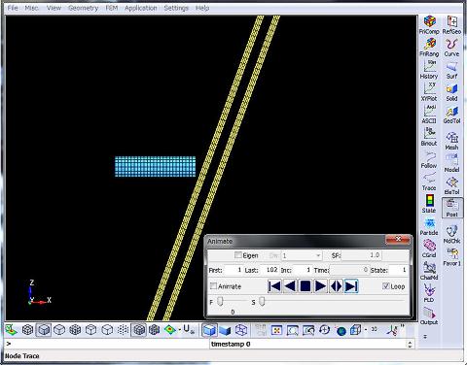Play the animation forward
The width and height of the screenshot is (467, 365).
(x=320, y=286)
